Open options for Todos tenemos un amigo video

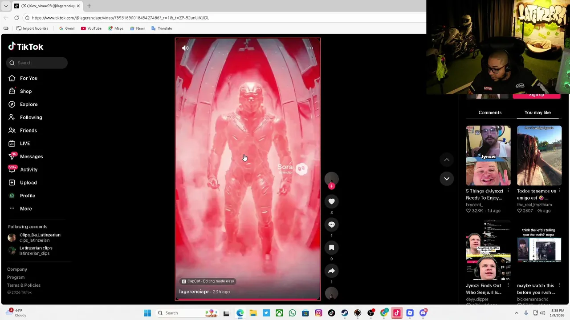[559, 191]
